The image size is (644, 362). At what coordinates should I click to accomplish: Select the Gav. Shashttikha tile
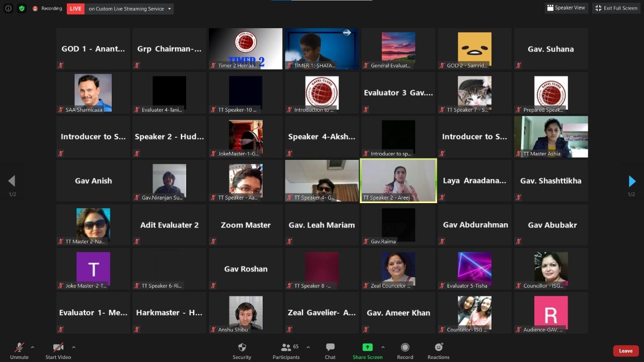pyautogui.click(x=551, y=180)
